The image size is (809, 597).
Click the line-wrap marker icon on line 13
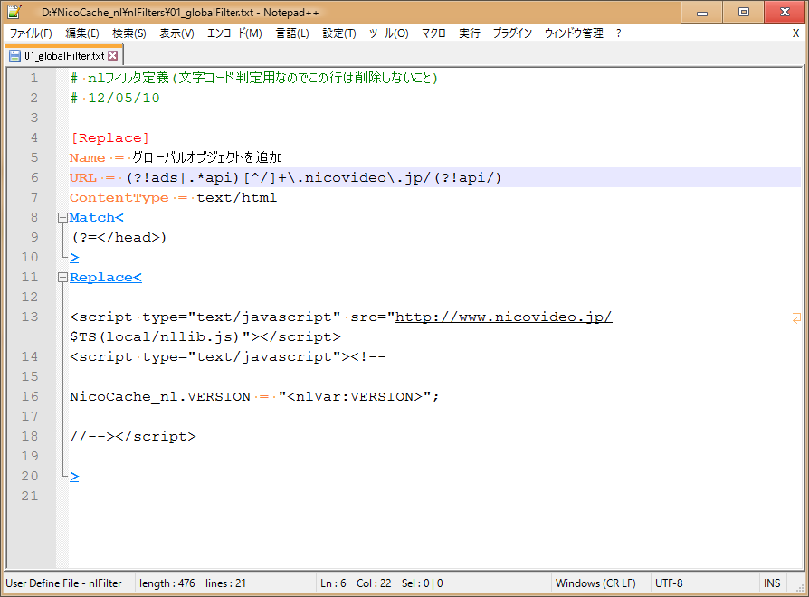796,318
